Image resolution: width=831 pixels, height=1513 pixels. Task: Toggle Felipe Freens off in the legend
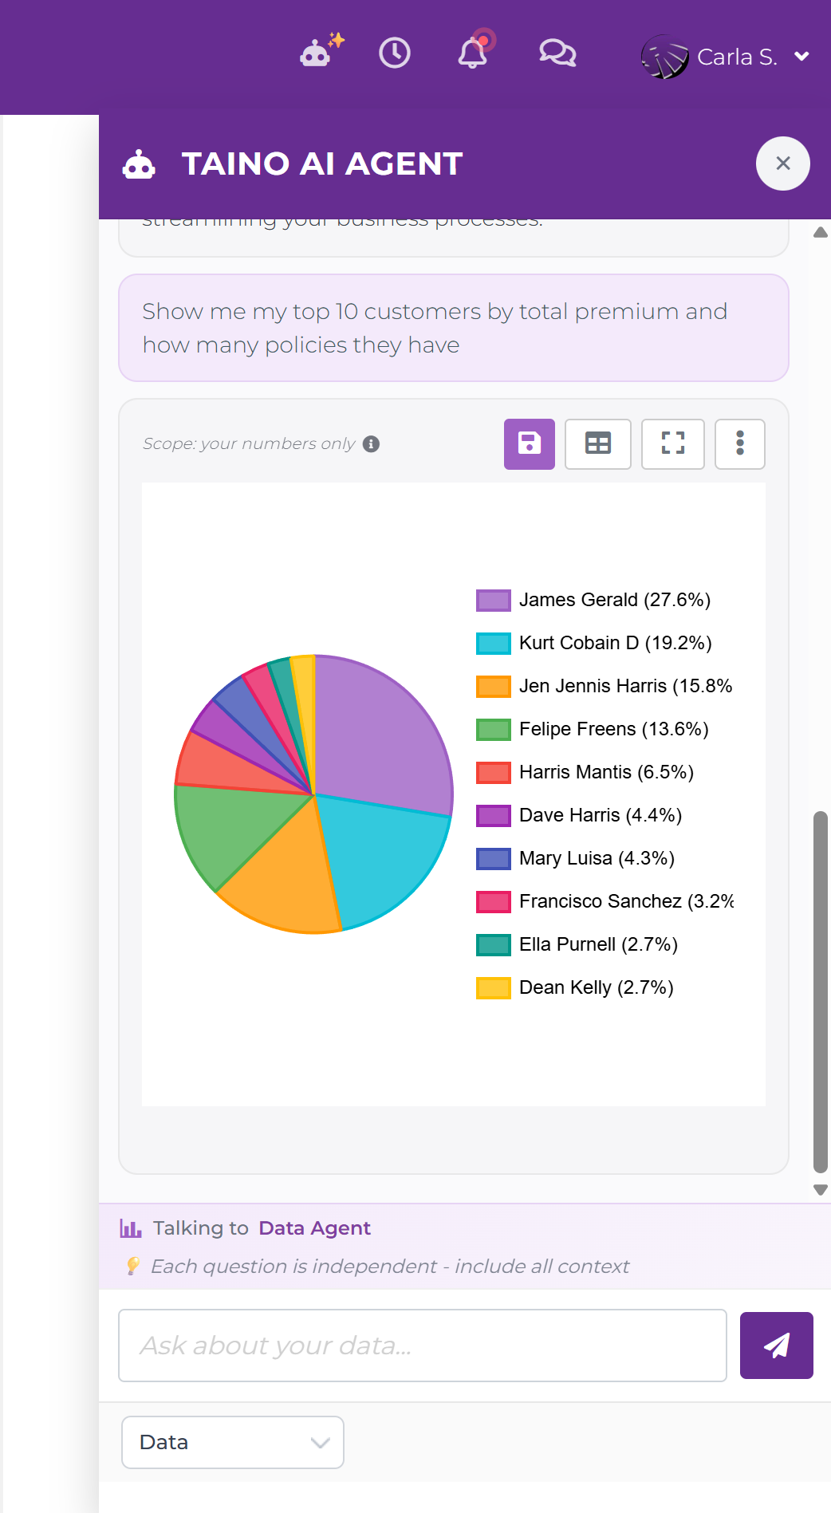pos(493,728)
